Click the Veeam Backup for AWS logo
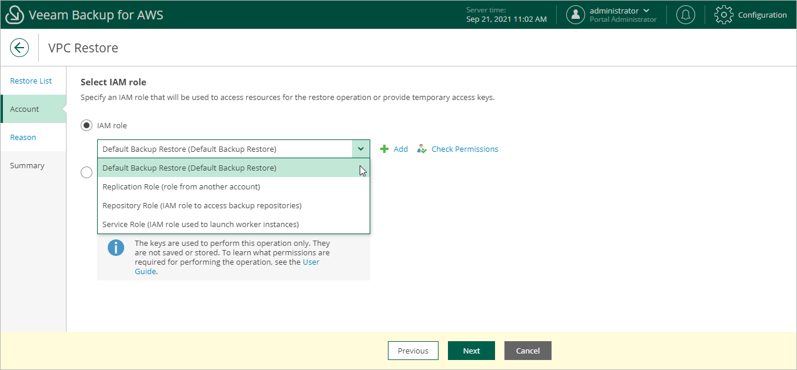The width and height of the screenshot is (797, 370). click(15, 14)
